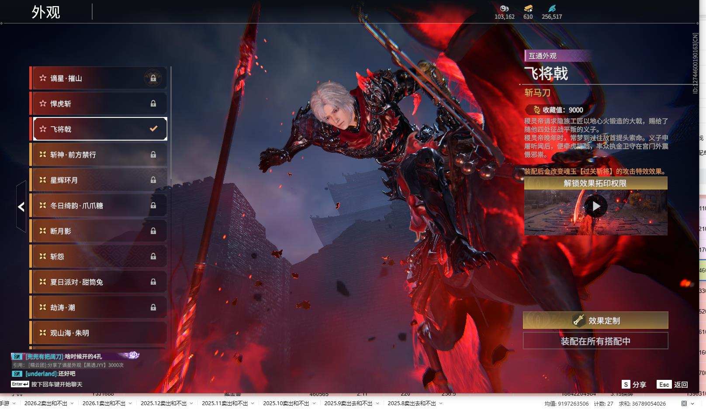This screenshot has width=706, height=410.
Task: Click the teal feather currency icon
Action: point(552,8)
